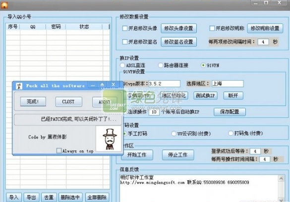The image size is (290, 202).
Task: Click the 导入 button
Action: 14,198
